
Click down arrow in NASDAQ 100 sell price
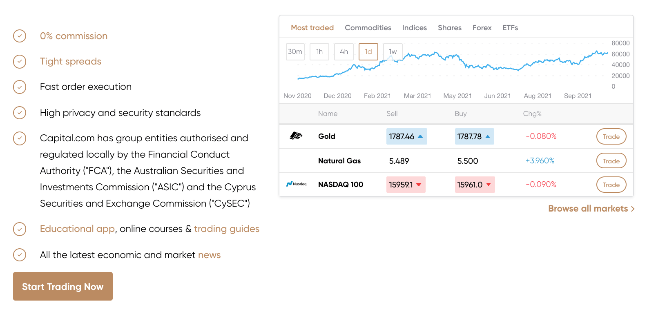[x=419, y=185]
